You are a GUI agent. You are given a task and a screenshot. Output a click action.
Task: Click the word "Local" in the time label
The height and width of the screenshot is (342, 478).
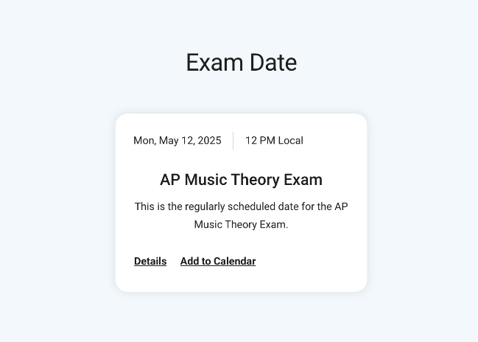(291, 140)
